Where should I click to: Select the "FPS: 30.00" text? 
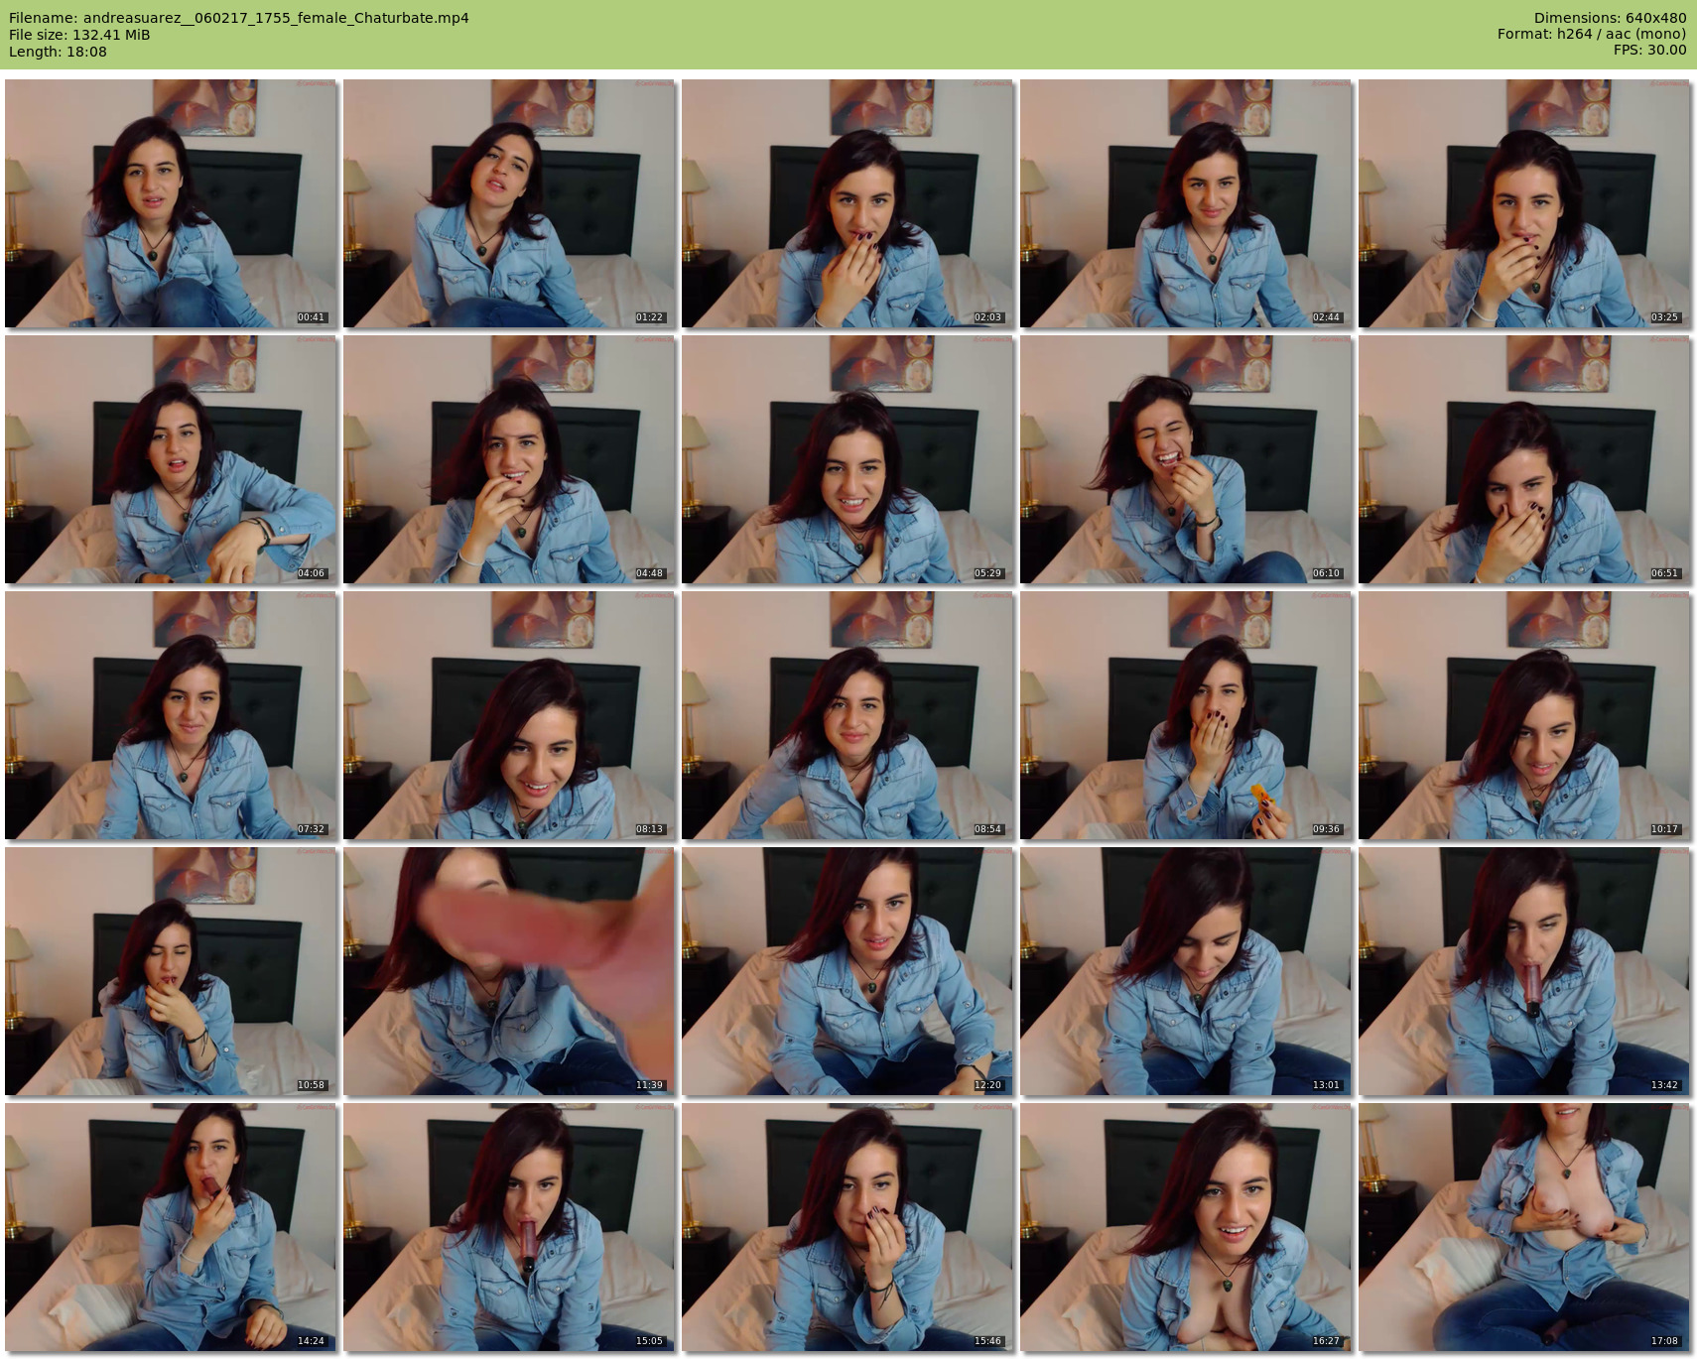click(x=1650, y=52)
